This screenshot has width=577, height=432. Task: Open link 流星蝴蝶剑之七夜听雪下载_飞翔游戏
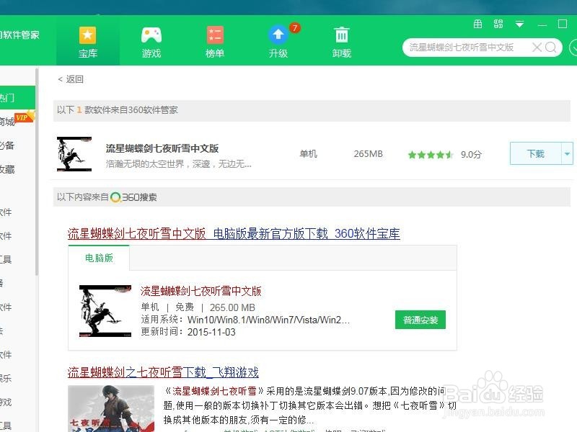(163, 372)
